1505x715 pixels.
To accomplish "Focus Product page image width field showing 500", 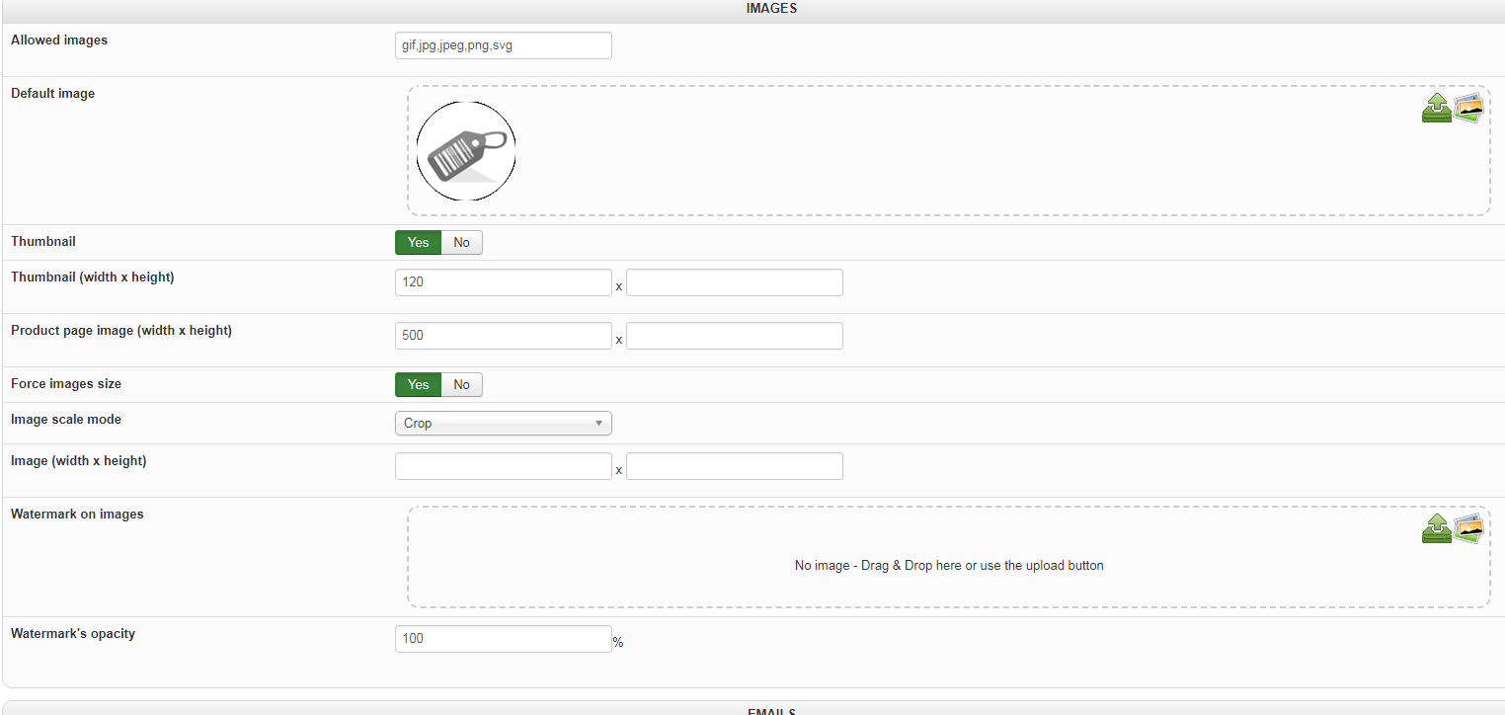I will click(503, 336).
